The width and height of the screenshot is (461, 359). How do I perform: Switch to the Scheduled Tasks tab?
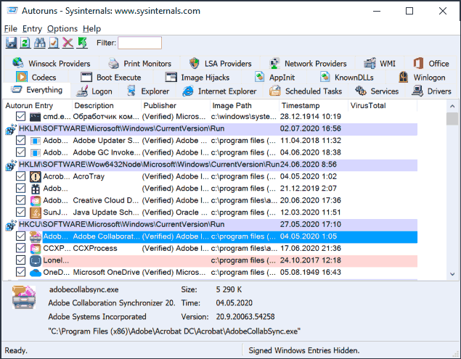(306, 91)
